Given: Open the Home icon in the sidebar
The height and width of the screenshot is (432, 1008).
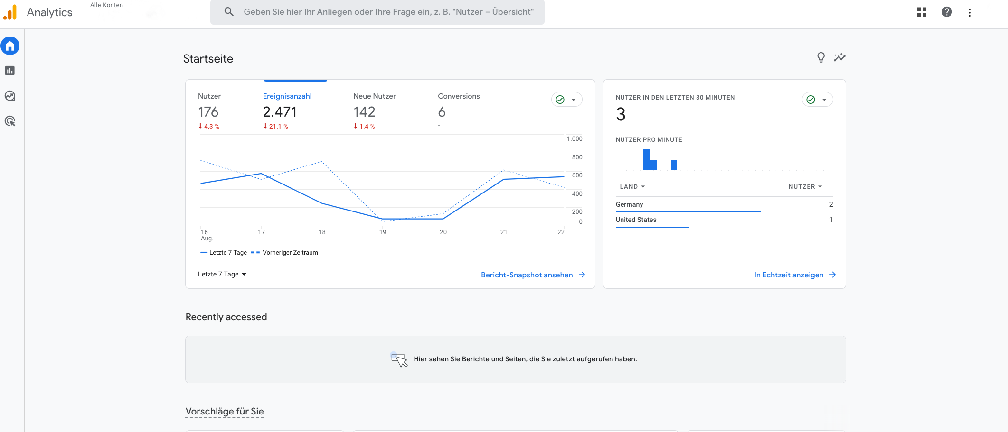Looking at the screenshot, I should click(10, 46).
